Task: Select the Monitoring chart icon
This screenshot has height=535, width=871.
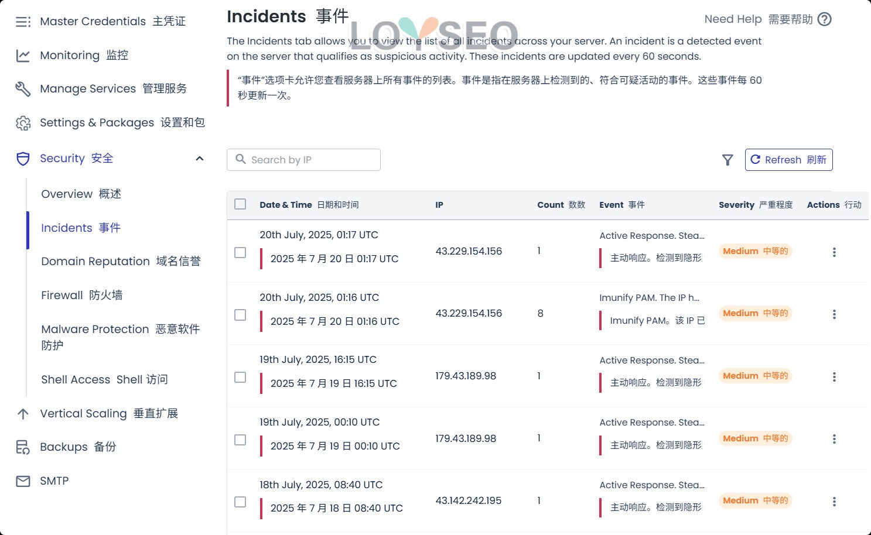Action: tap(22, 55)
